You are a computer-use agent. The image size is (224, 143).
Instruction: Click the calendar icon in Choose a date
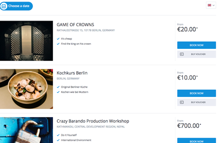pos(4,6)
